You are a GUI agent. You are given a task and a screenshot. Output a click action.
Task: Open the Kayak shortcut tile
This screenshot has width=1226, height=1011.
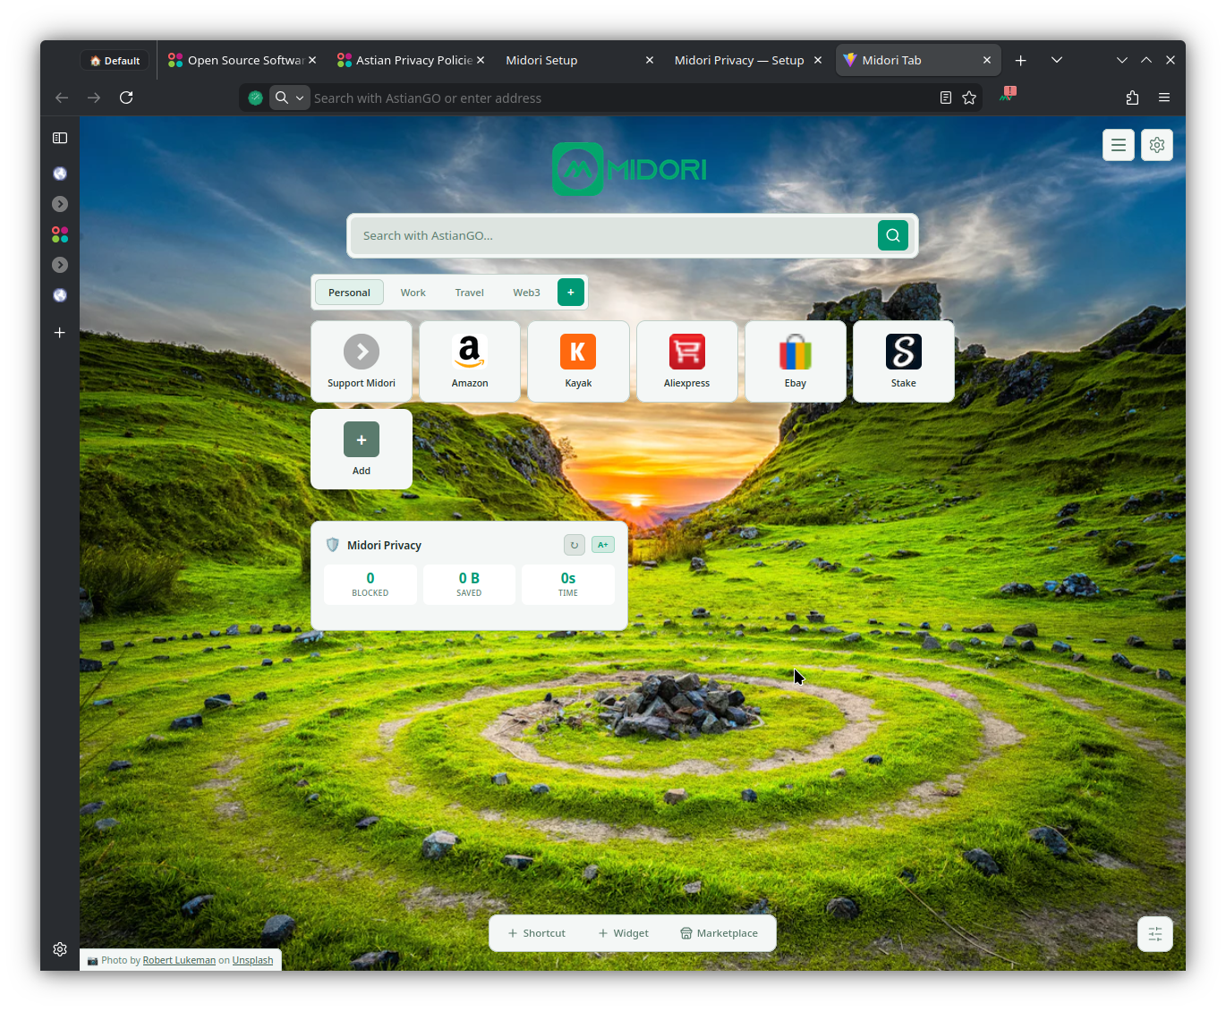(x=578, y=361)
